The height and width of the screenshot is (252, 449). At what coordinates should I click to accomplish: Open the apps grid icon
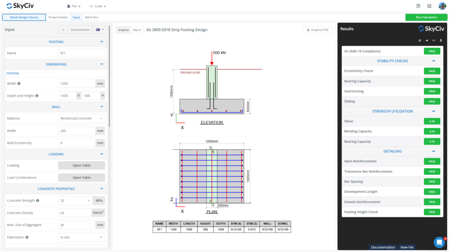click(x=429, y=6)
